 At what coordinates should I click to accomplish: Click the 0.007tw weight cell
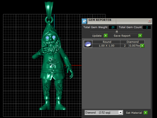[135, 46]
